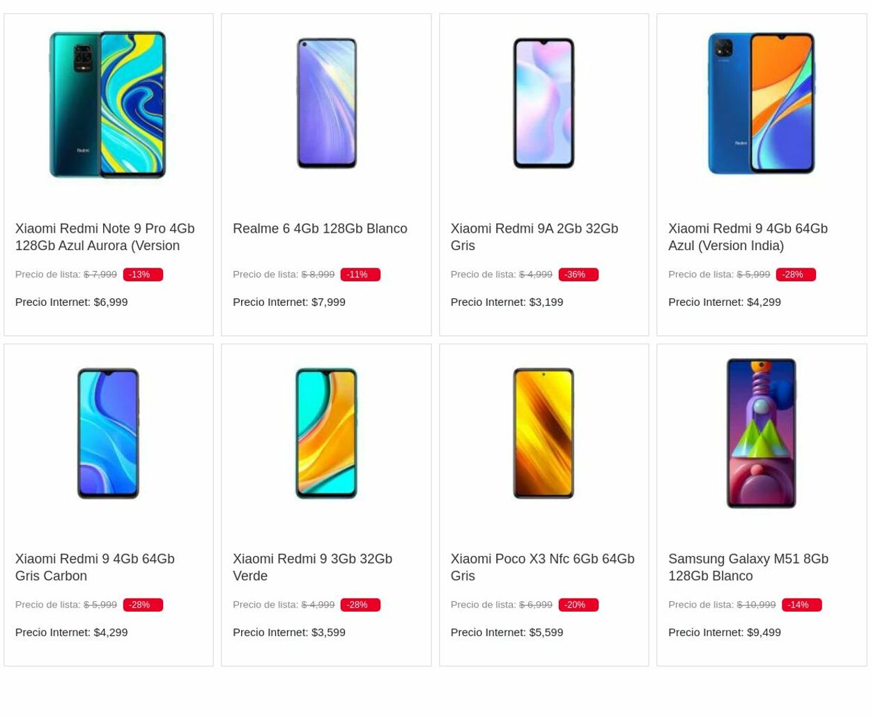This screenshot has width=871, height=717.
Task: Select the Poco X3 Nfc phone photo
Action: click(x=544, y=433)
